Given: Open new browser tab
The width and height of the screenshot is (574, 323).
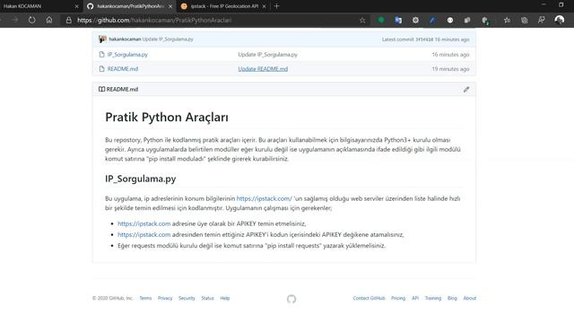Looking at the screenshot, I should [x=276, y=6].
